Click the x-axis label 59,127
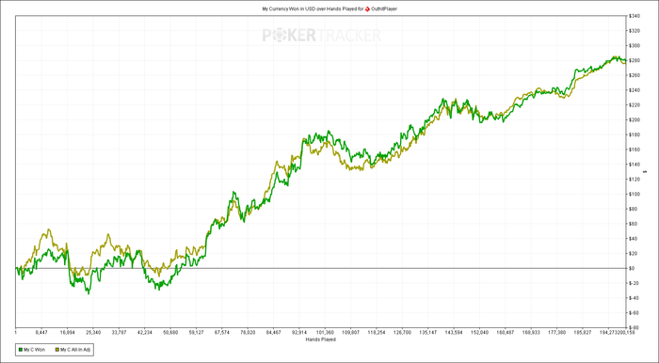The width and height of the screenshot is (659, 363). click(196, 332)
